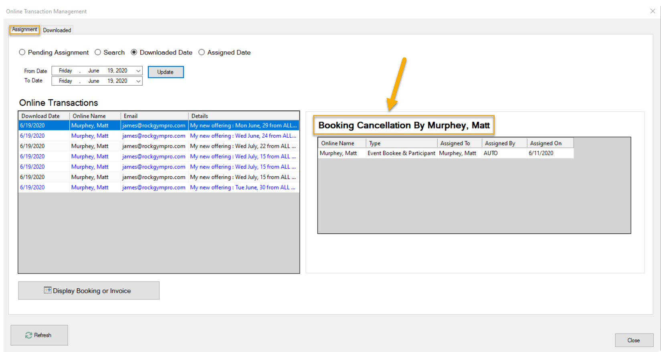Click the booking icon on Display Booking button
The width and height of the screenshot is (661, 352).
click(48, 290)
